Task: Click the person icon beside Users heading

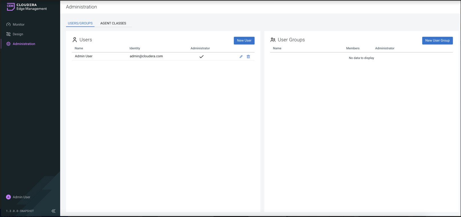Action: (75, 40)
